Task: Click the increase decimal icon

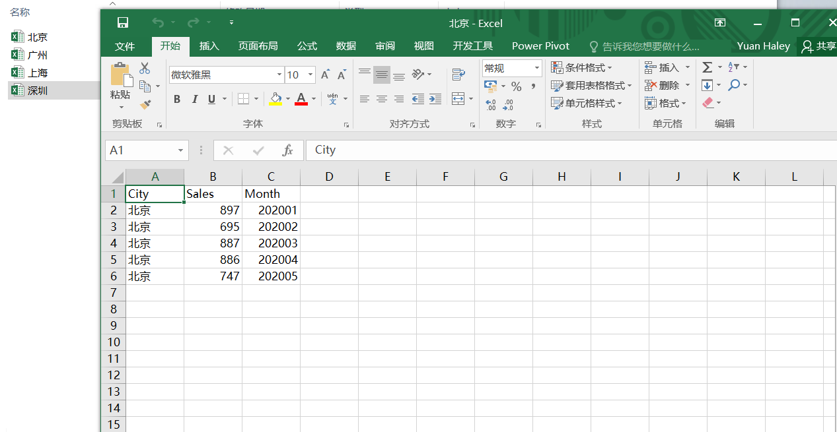Action: point(490,104)
